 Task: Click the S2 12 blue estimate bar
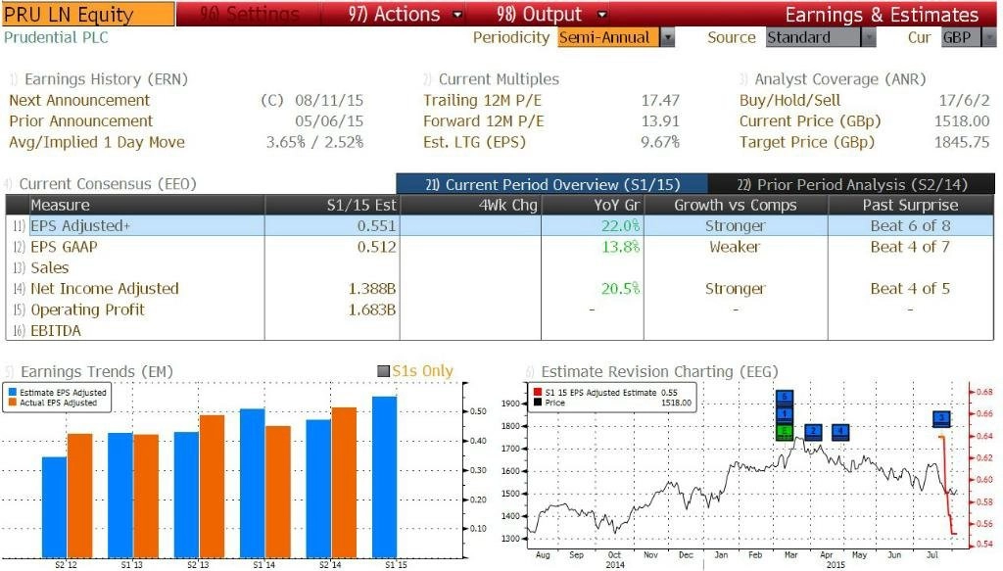click(55, 507)
